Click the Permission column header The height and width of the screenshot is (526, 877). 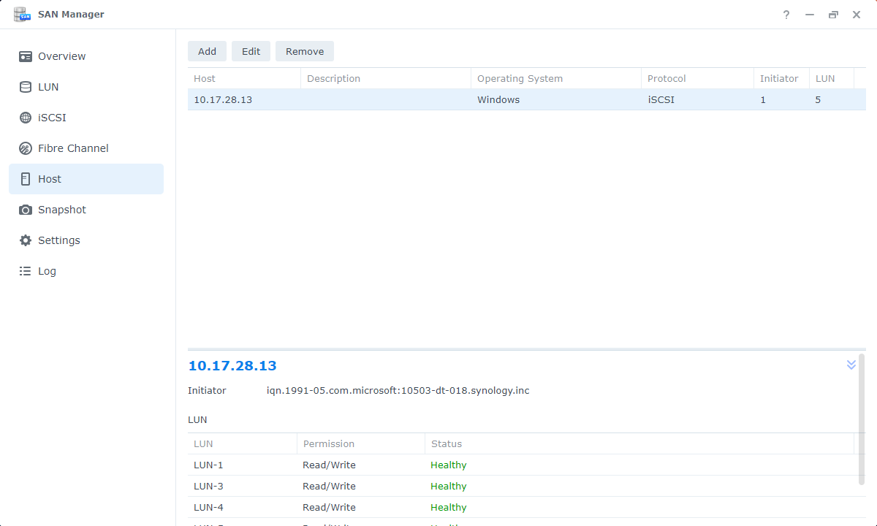point(329,443)
